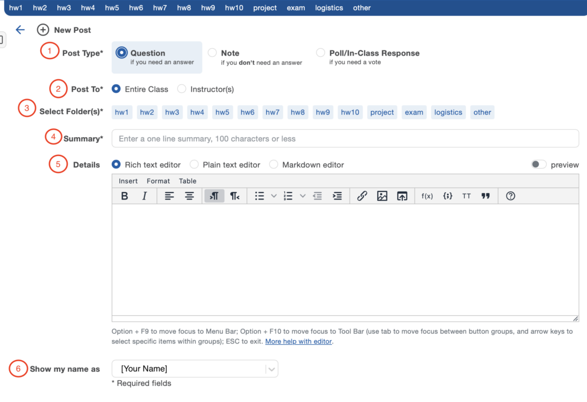
Task: Select the Note post type
Action: pyautogui.click(x=213, y=53)
